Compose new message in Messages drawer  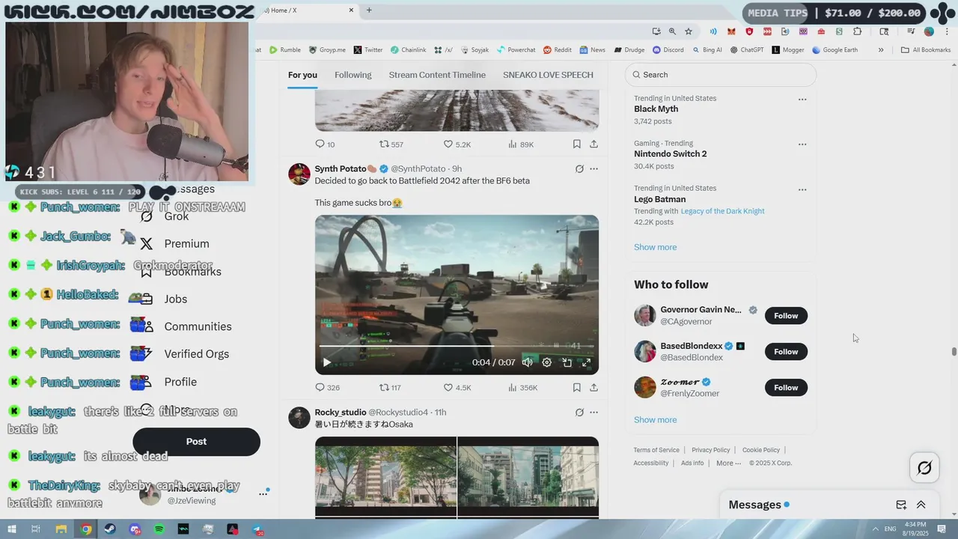(x=901, y=505)
